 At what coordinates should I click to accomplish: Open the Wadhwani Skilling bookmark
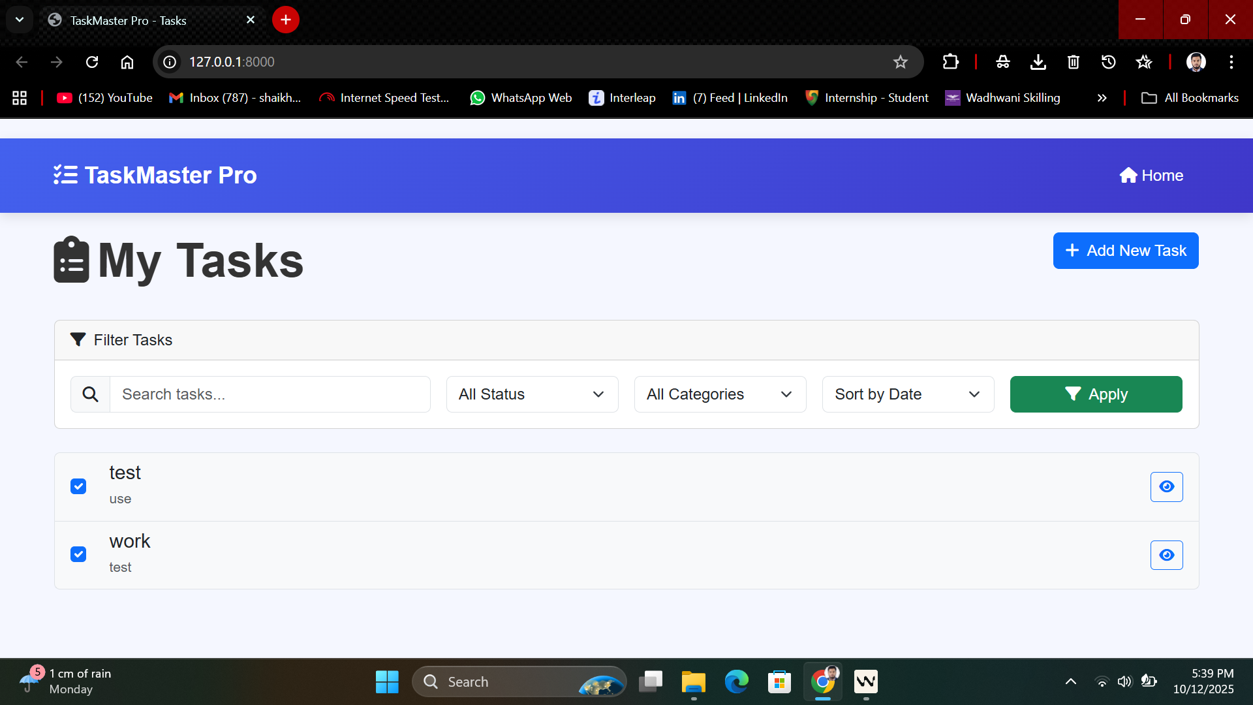(1002, 98)
